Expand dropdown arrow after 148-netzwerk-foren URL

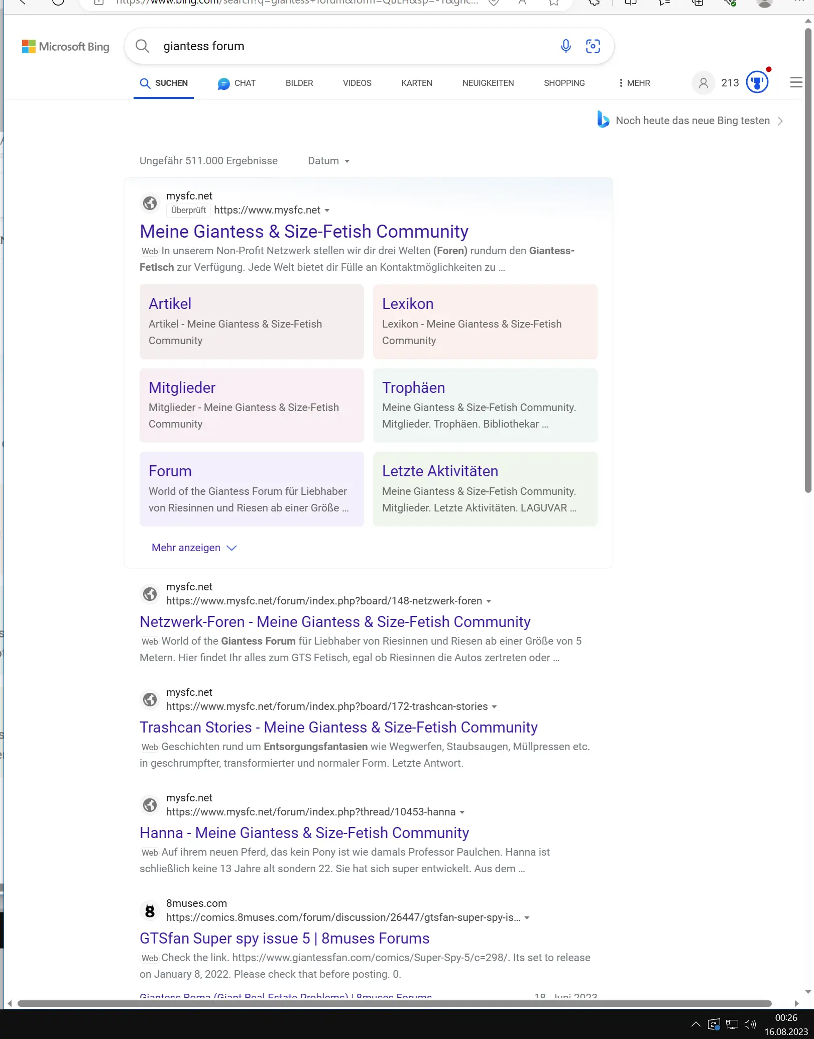pyautogui.click(x=489, y=601)
